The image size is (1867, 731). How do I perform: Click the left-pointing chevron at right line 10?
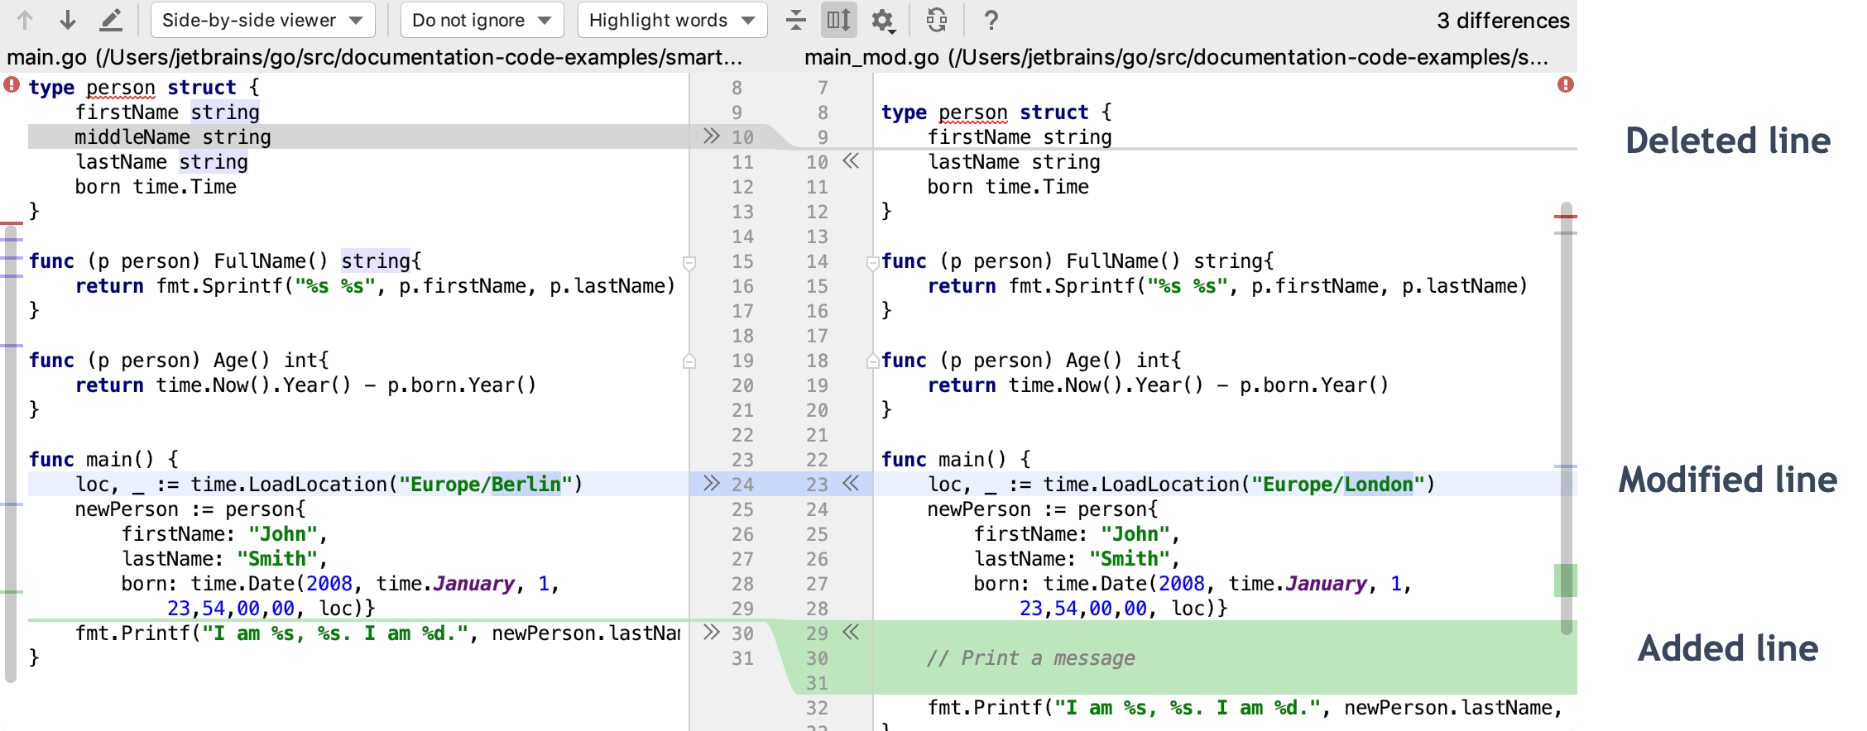coord(851,161)
